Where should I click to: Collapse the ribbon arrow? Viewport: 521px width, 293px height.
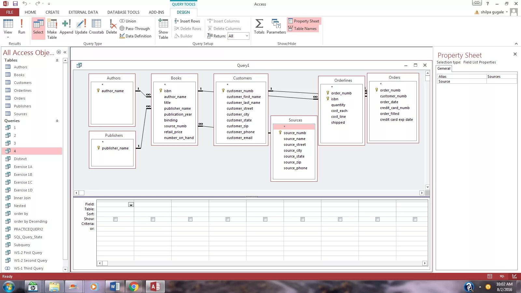pyautogui.click(x=516, y=44)
